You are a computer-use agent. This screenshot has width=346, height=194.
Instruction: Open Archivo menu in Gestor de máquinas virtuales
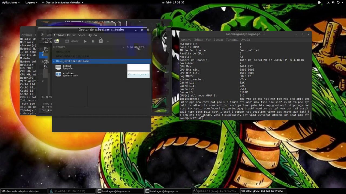coord(59,35)
